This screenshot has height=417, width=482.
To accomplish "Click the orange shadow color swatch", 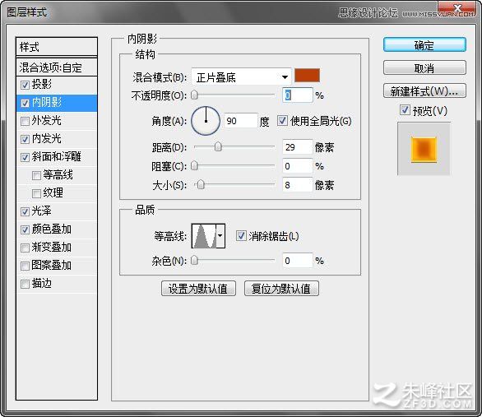I will click(x=307, y=76).
